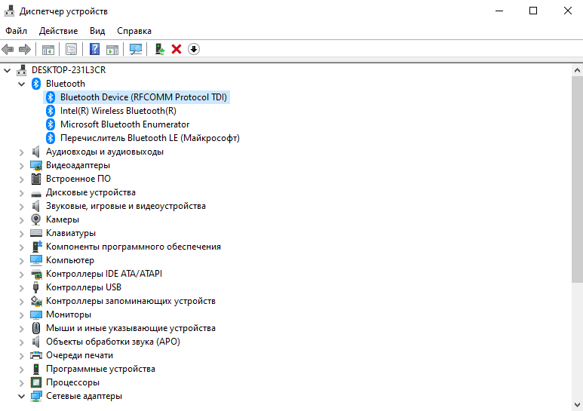Click the disable device down-arrow icon
583x411 pixels.
[194, 49]
